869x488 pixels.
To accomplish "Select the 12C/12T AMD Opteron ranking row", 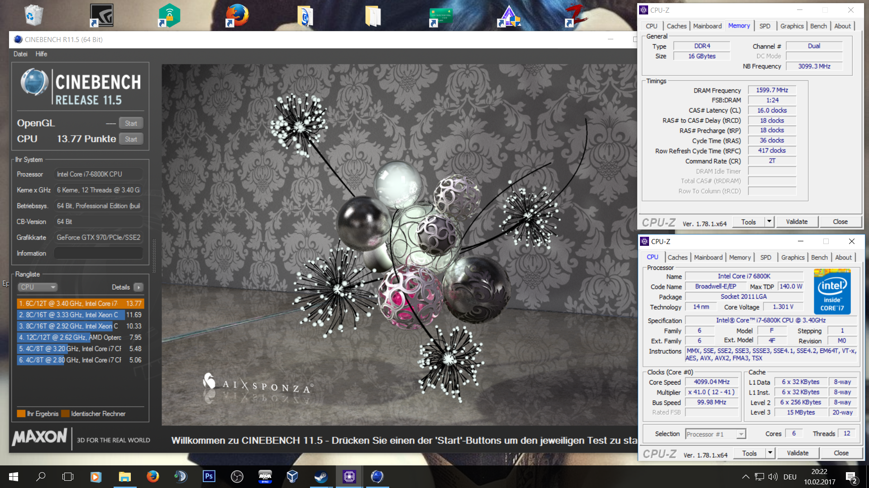I will click(80, 338).
